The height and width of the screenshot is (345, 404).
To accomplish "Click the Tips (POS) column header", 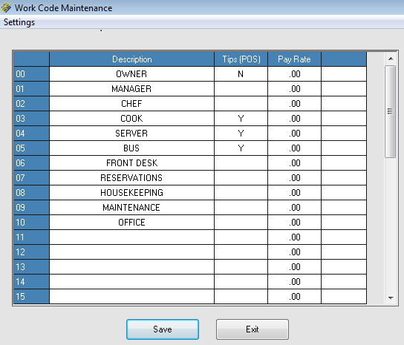I will point(241,59).
